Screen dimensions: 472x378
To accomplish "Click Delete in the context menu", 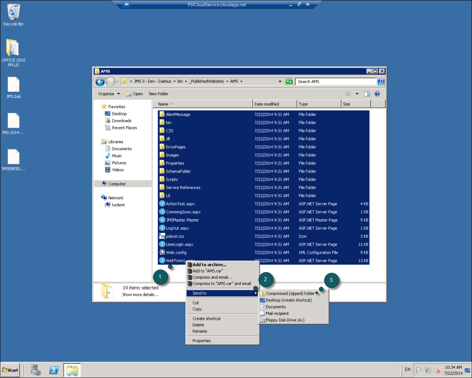I will coord(222,325).
